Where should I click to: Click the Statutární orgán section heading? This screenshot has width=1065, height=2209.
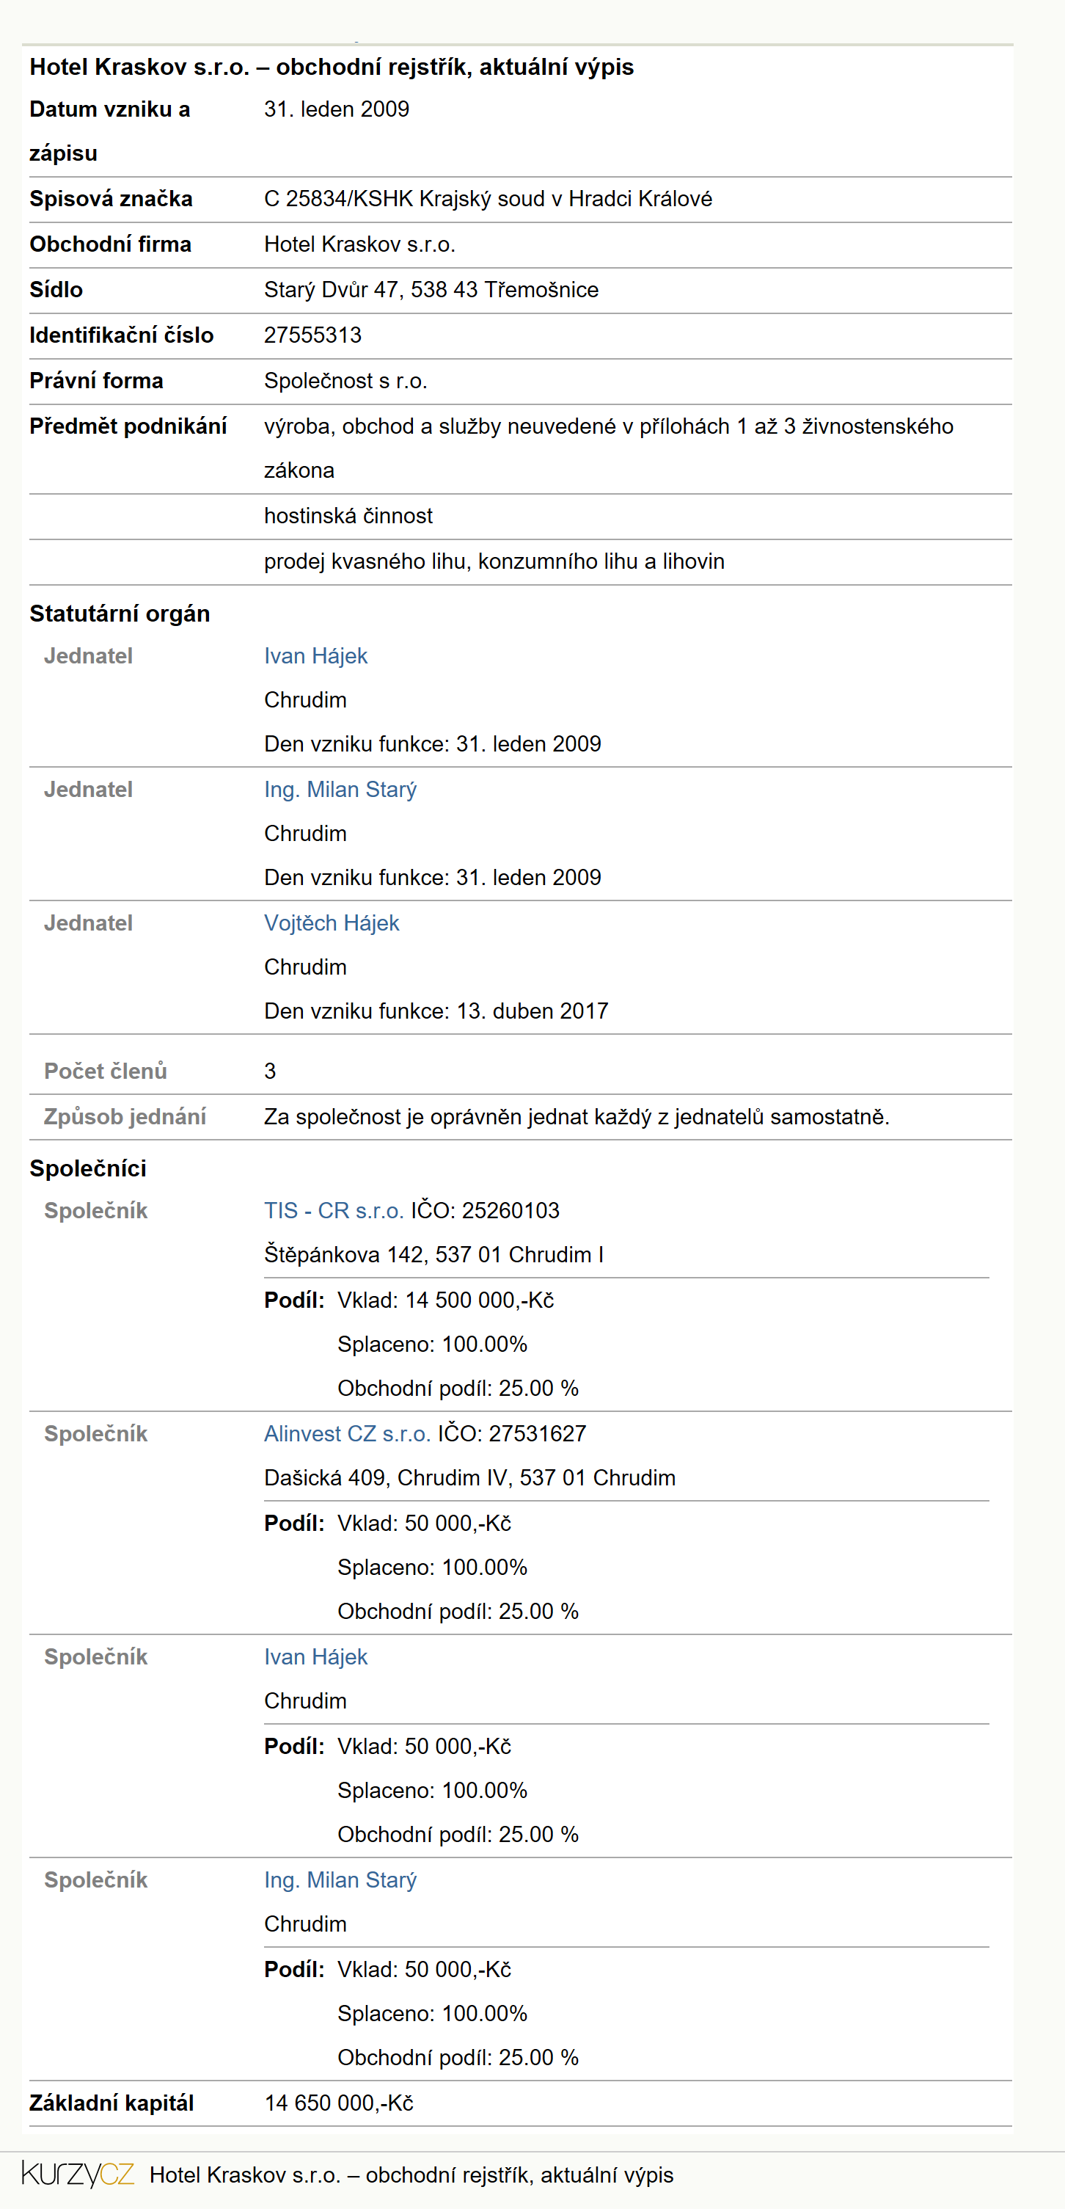pos(119,614)
